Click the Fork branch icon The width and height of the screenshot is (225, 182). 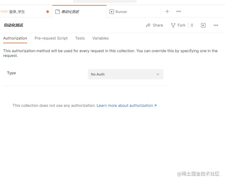tap(173, 25)
